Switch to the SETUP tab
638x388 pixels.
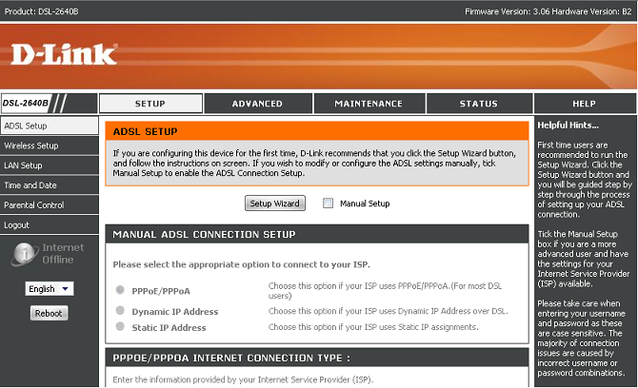pyautogui.click(x=150, y=104)
